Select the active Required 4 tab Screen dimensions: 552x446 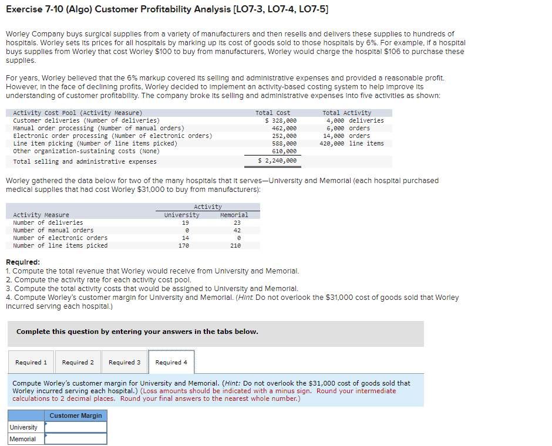click(x=171, y=362)
